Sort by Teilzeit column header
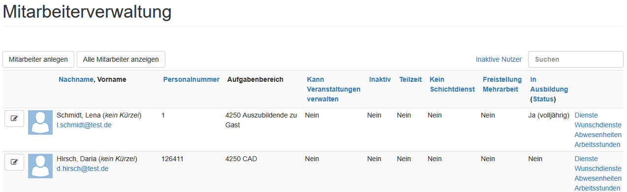 pos(410,79)
